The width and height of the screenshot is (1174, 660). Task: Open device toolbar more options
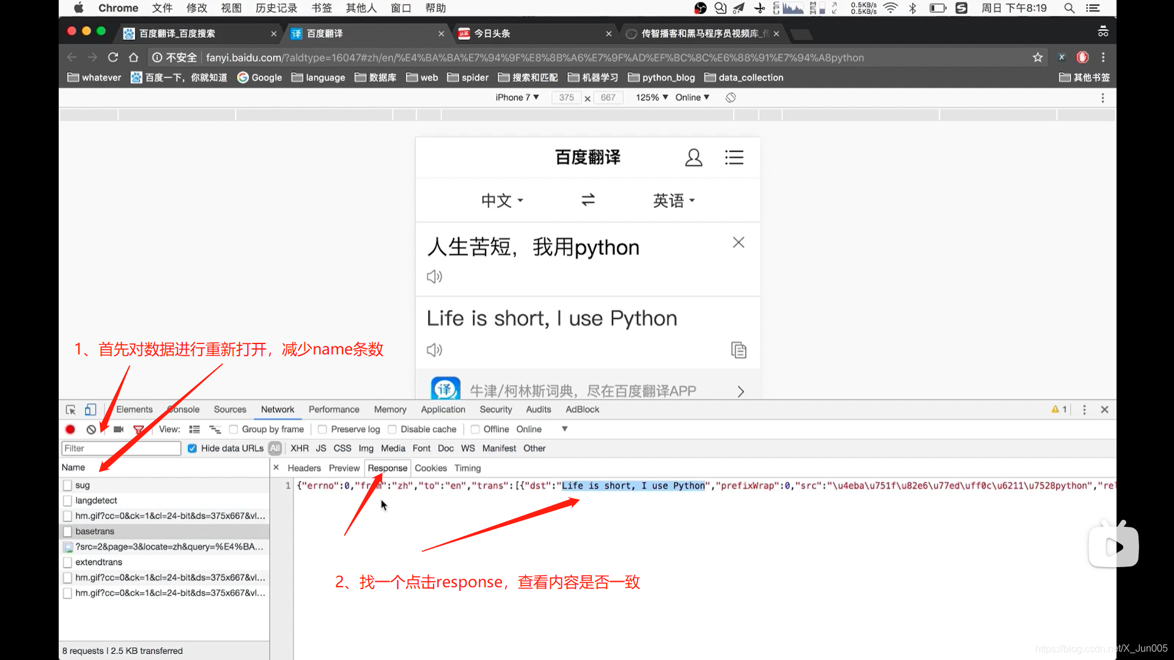(1102, 98)
